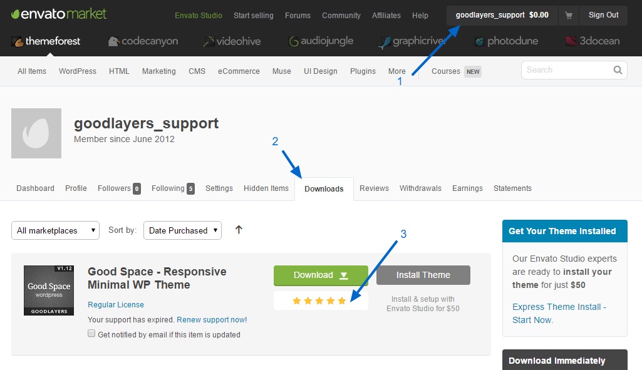This screenshot has height=370, width=642.
Task: Reverse sort order with the up arrow
Action: (x=239, y=230)
